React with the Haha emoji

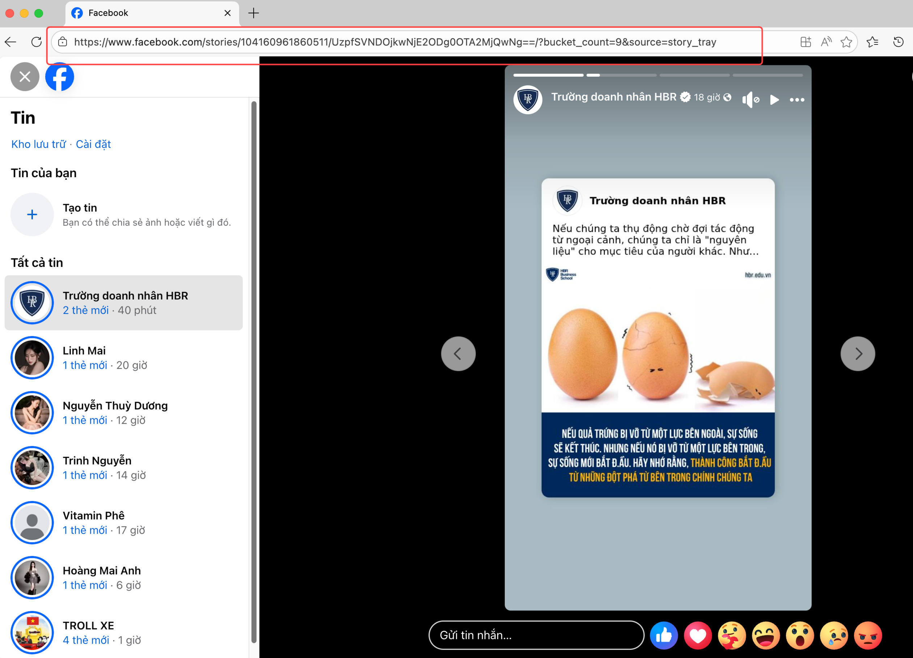767,636
